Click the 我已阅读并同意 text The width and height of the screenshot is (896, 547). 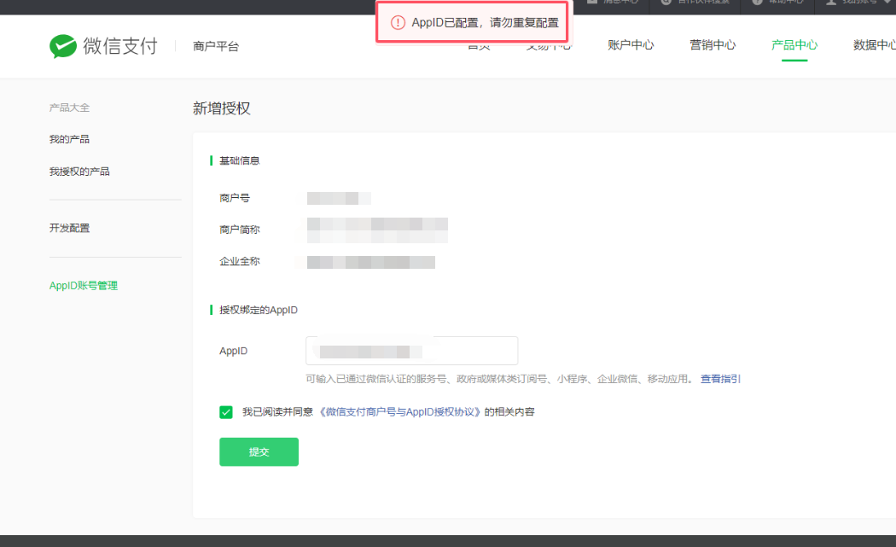click(x=277, y=412)
